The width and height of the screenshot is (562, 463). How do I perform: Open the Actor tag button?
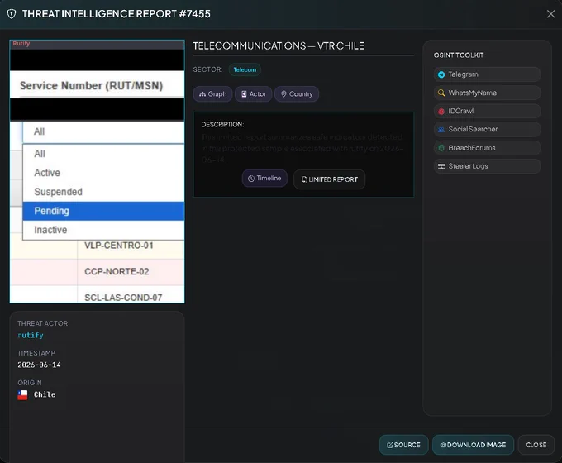tap(254, 94)
